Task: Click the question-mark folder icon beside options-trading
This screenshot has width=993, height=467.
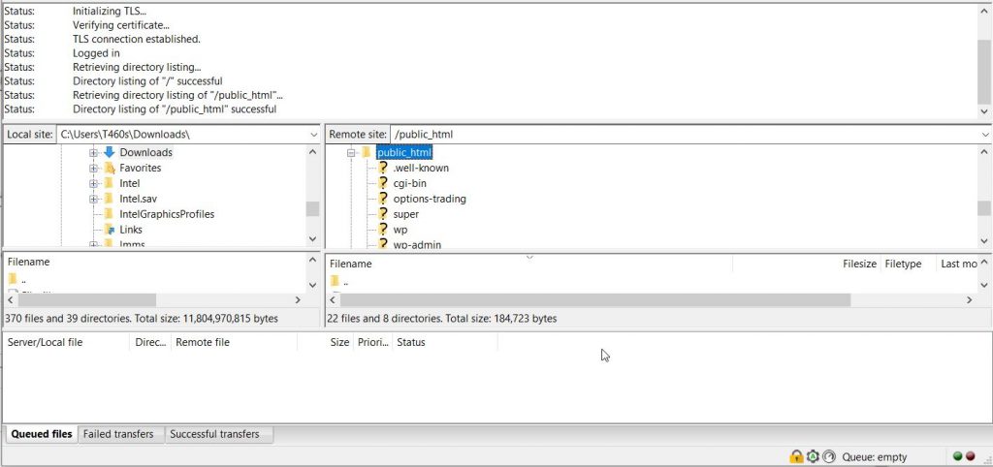Action: click(382, 198)
